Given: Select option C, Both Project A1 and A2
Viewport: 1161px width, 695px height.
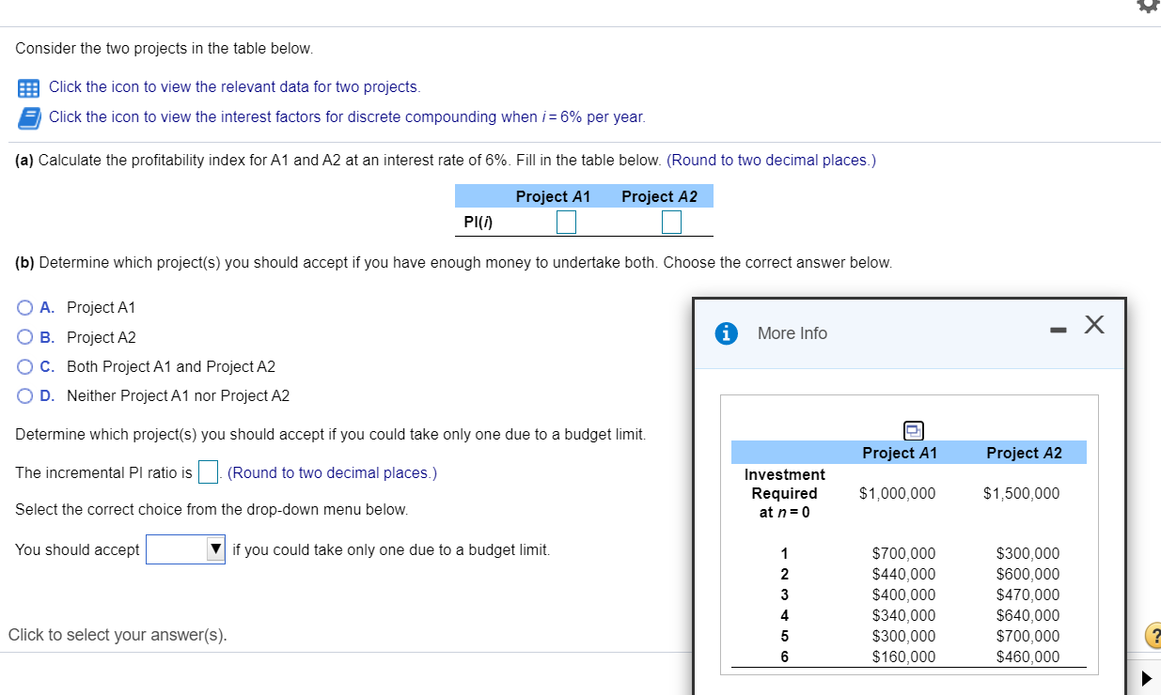Looking at the screenshot, I should pos(25,367).
